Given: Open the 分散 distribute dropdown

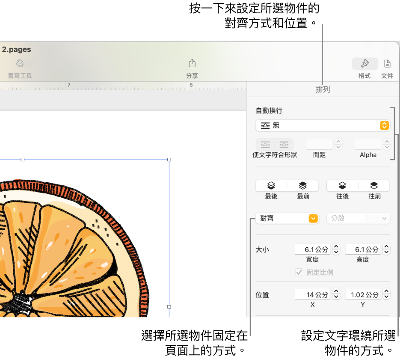Looking at the screenshot, I should [359, 218].
